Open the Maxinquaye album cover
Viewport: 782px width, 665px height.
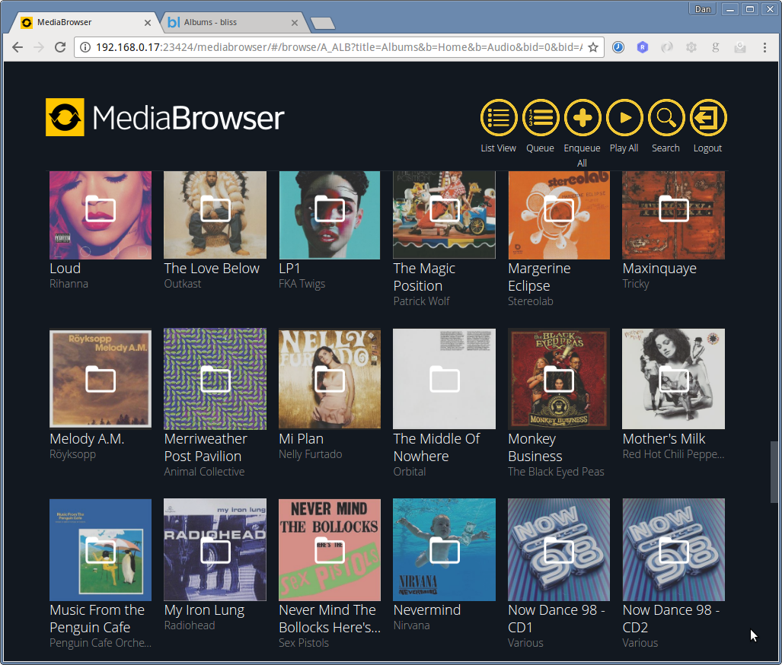(x=674, y=215)
